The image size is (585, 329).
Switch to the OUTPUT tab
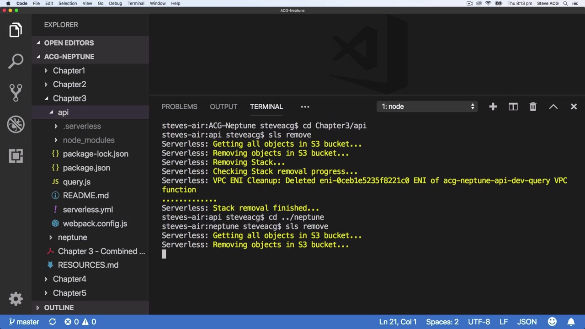(223, 106)
